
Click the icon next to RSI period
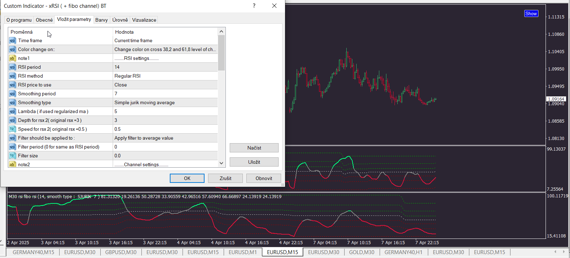tap(12, 67)
